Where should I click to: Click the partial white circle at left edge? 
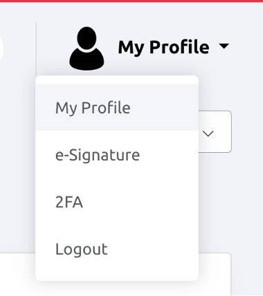click(x=1, y=48)
